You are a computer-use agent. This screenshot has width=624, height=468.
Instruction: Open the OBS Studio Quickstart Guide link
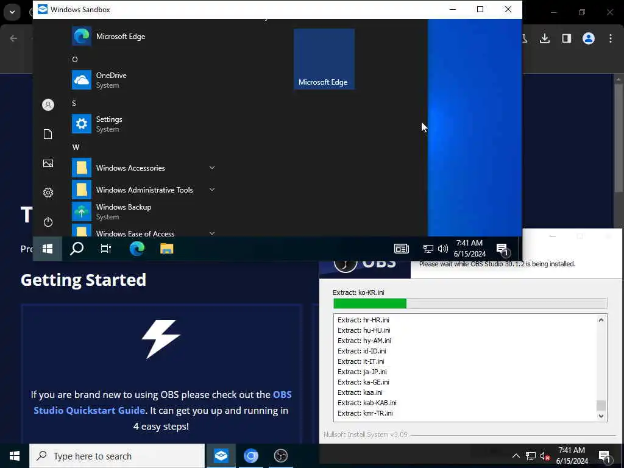pyautogui.click(x=162, y=402)
